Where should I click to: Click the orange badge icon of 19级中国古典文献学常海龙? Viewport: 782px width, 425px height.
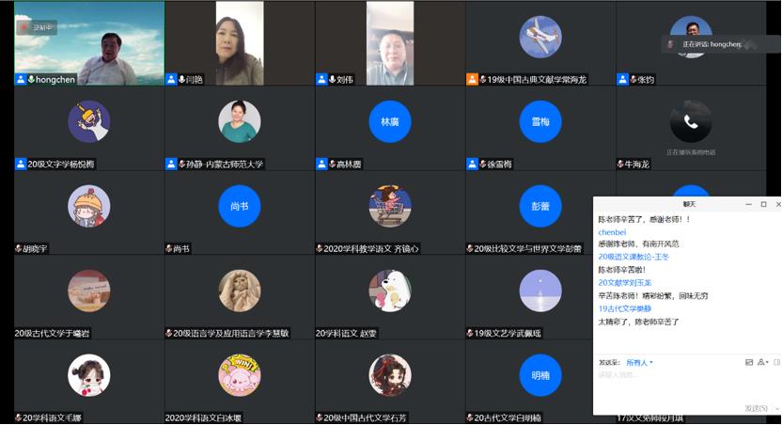coord(472,80)
